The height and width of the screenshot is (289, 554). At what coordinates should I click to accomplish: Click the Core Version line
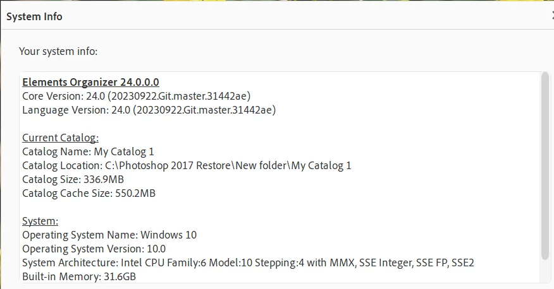click(136, 96)
